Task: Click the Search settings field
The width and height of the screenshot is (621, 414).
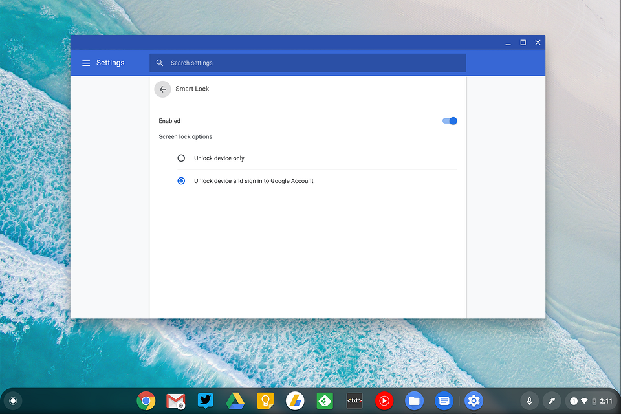Action: [259, 63]
